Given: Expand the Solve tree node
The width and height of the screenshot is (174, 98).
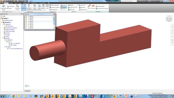Looking at the screenshot, I should coord(3,36).
